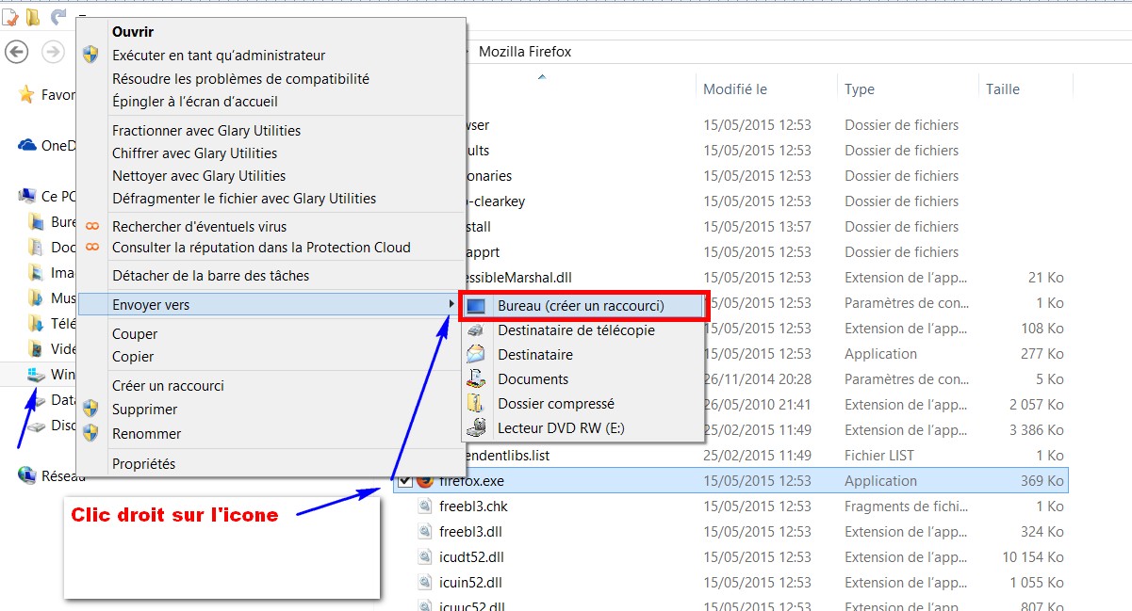Uncheck the firefox.exe selection checkbox

[x=404, y=481]
